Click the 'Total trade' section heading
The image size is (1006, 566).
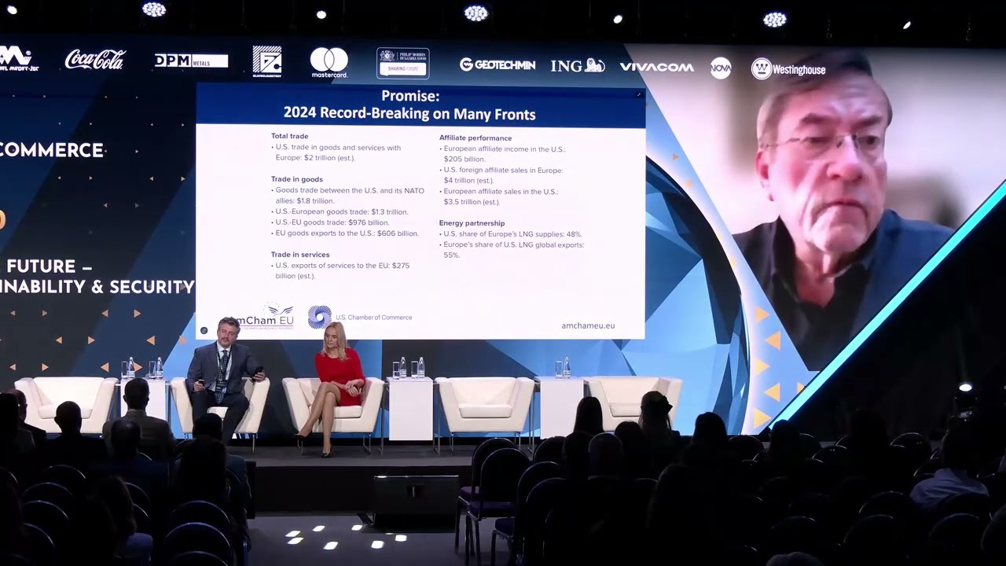click(x=290, y=136)
